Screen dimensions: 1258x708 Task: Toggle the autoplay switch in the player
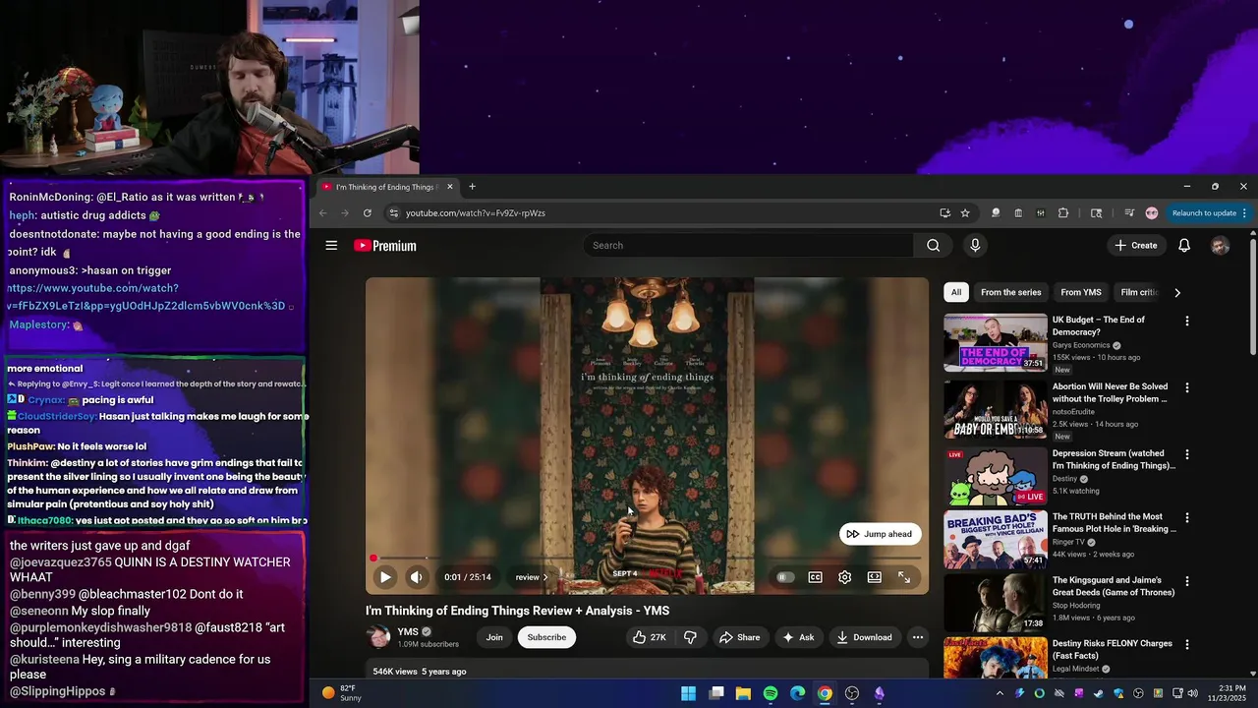pyautogui.click(x=784, y=577)
